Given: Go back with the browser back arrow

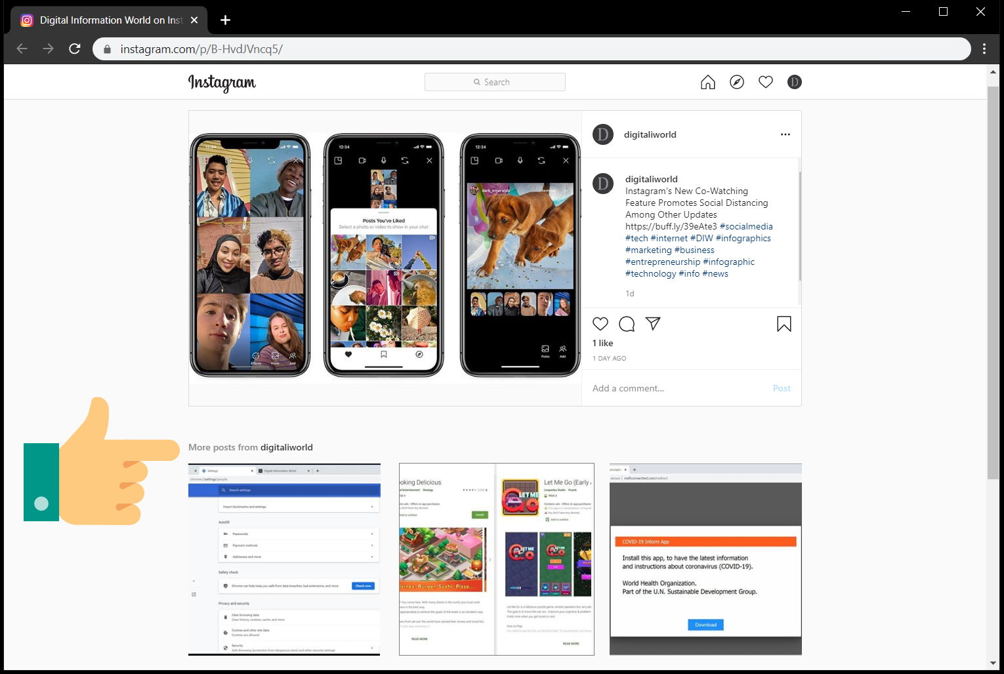Looking at the screenshot, I should tap(22, 49).
